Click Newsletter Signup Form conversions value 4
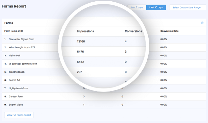 click(125, 41)
